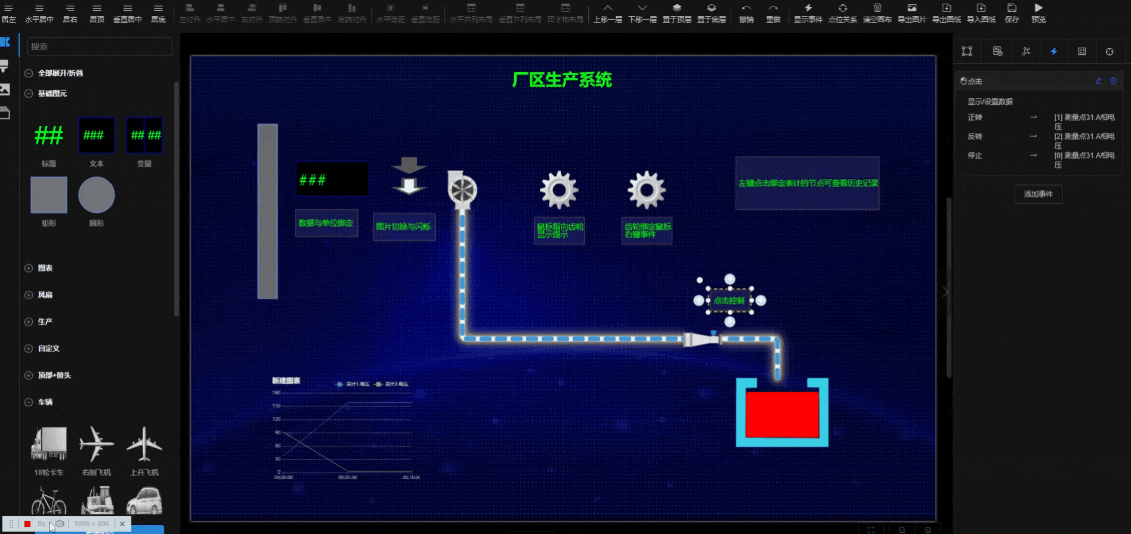Undo last action with 撤销
The height and width of the screenshot is (534, 1131).
[x=746, y=13]
